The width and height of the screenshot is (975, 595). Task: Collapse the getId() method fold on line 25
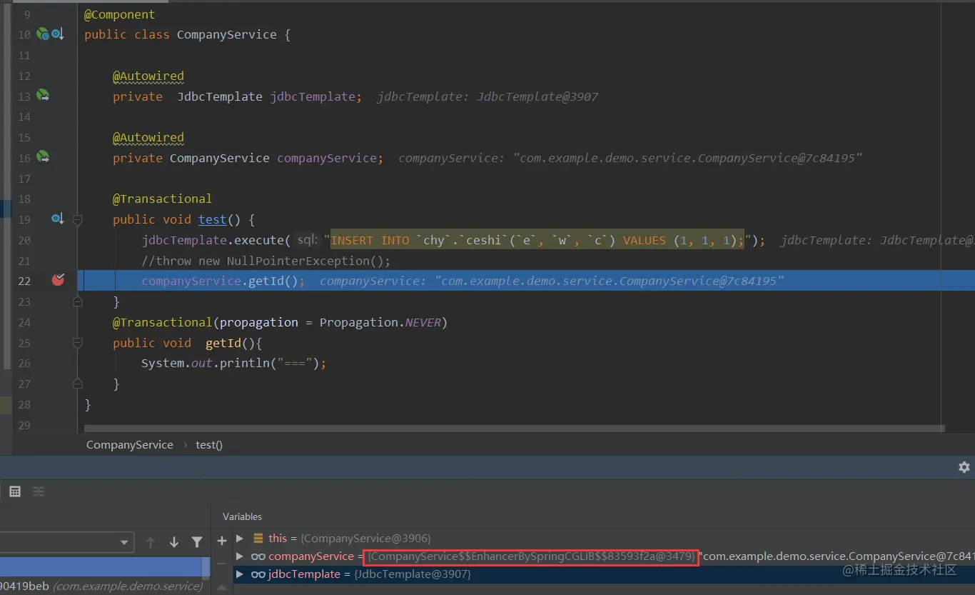[x=78, y=343]
